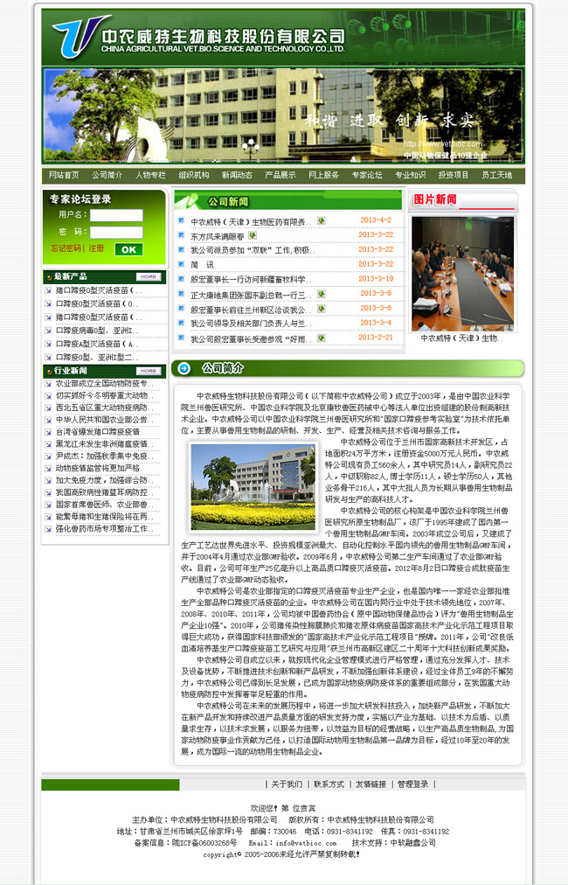Click arrow icon beside 猪口蹄疫O型灭活疫苗 first product
Image resolution: width=568 pixels, height=885 pixels.
point(49,290)
